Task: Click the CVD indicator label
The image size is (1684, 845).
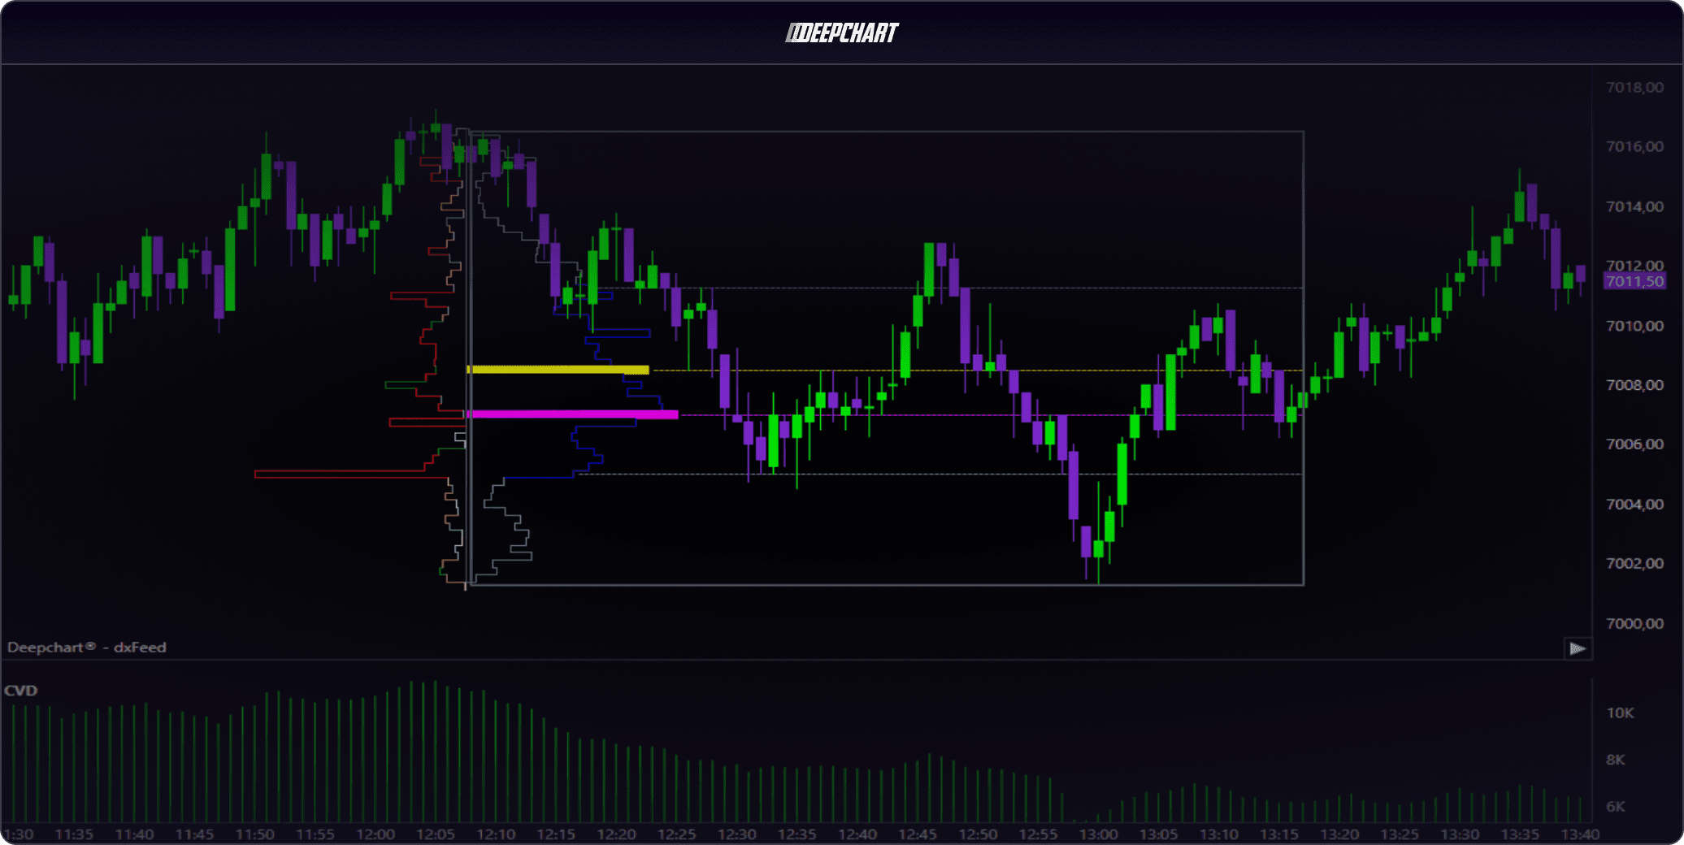Action: pyautogui.click(x=21, y=691)
